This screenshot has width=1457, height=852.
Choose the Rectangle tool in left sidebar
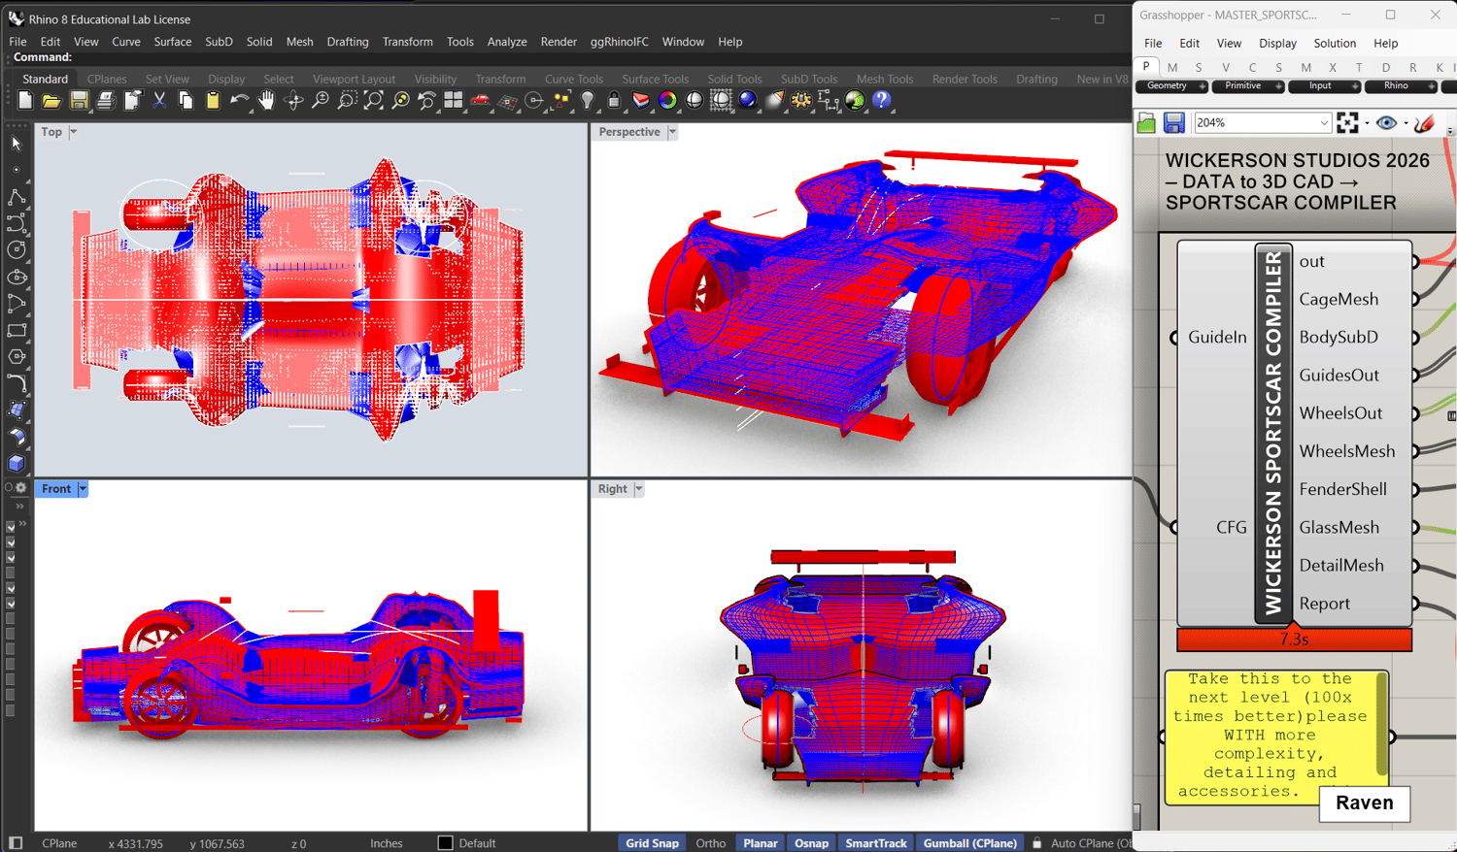pyautogui.click(x=17, y=331)
